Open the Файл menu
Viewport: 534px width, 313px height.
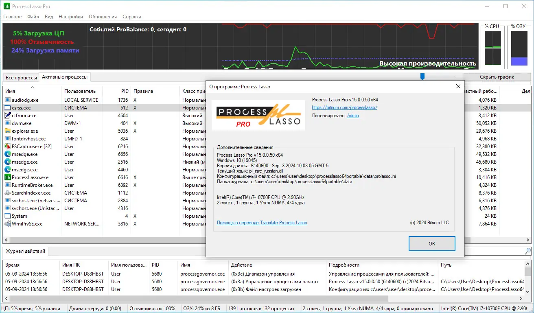pos(33,17)
